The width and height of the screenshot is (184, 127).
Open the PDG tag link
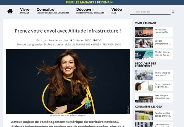click(99, 40)
